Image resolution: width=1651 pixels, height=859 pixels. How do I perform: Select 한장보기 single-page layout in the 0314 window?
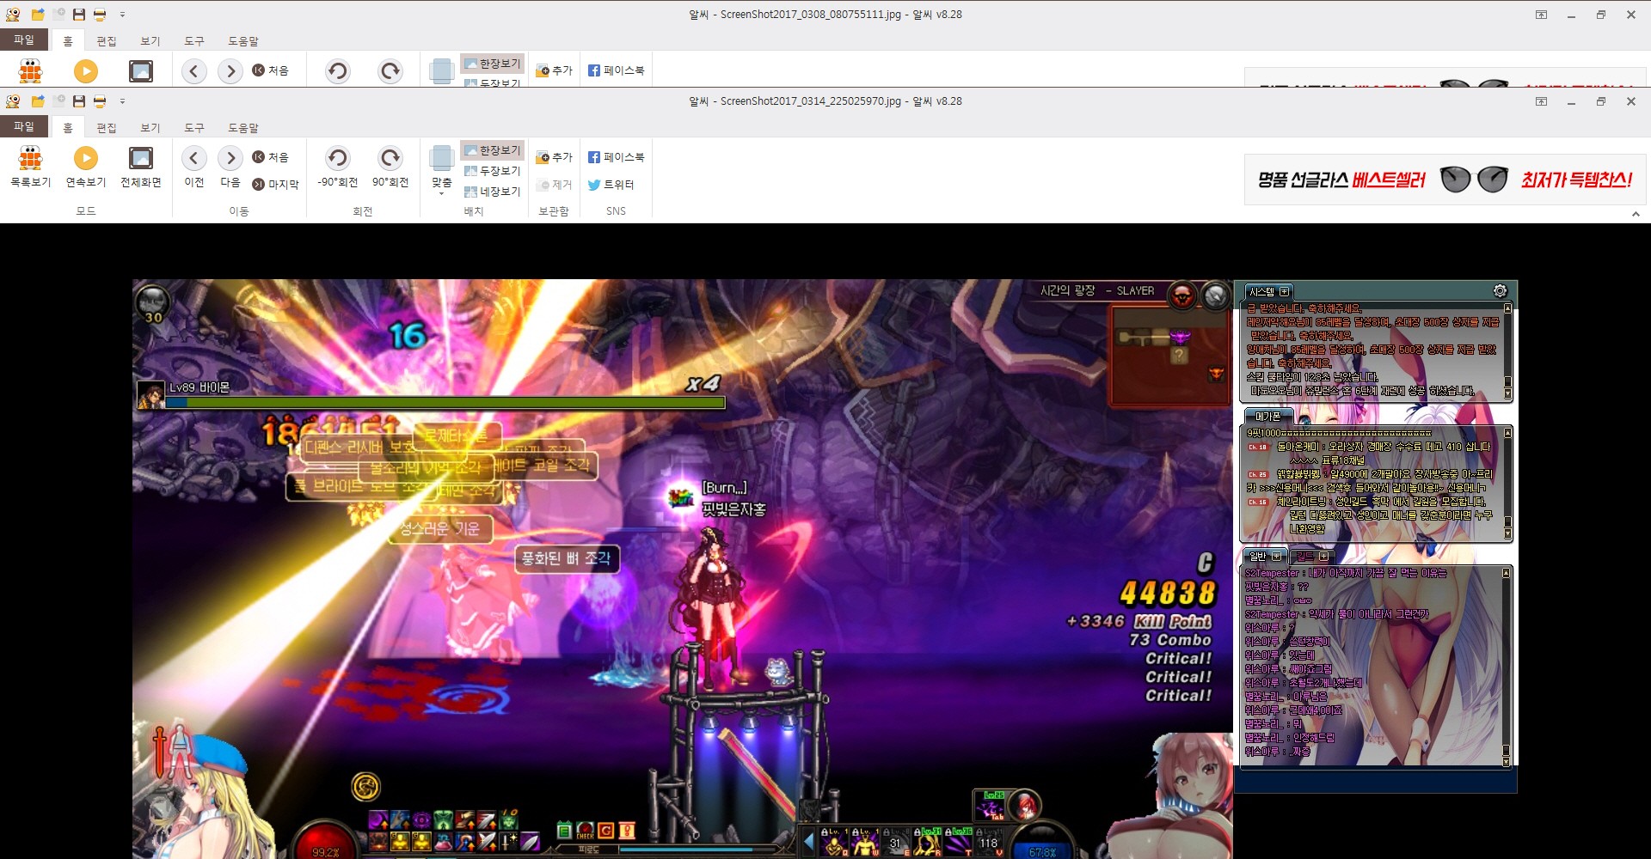point(492,150)
